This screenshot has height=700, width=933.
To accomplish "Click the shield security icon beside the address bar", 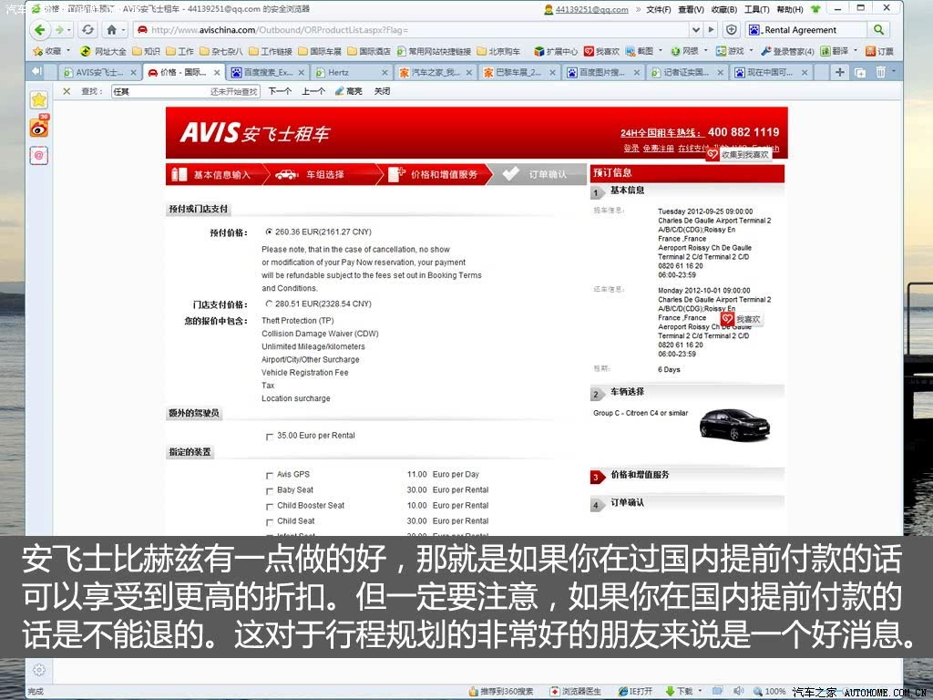I will pyautogui.click(x=732, y=30).
